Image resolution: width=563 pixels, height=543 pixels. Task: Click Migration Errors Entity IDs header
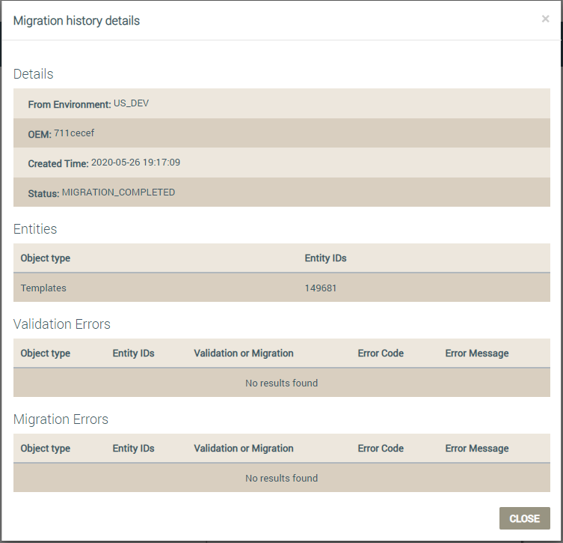[133, 448]
